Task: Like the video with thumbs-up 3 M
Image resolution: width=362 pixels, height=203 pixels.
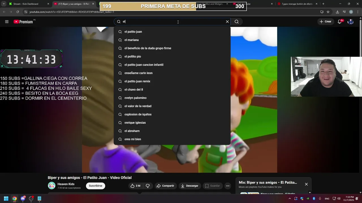Action: (135, 186)
